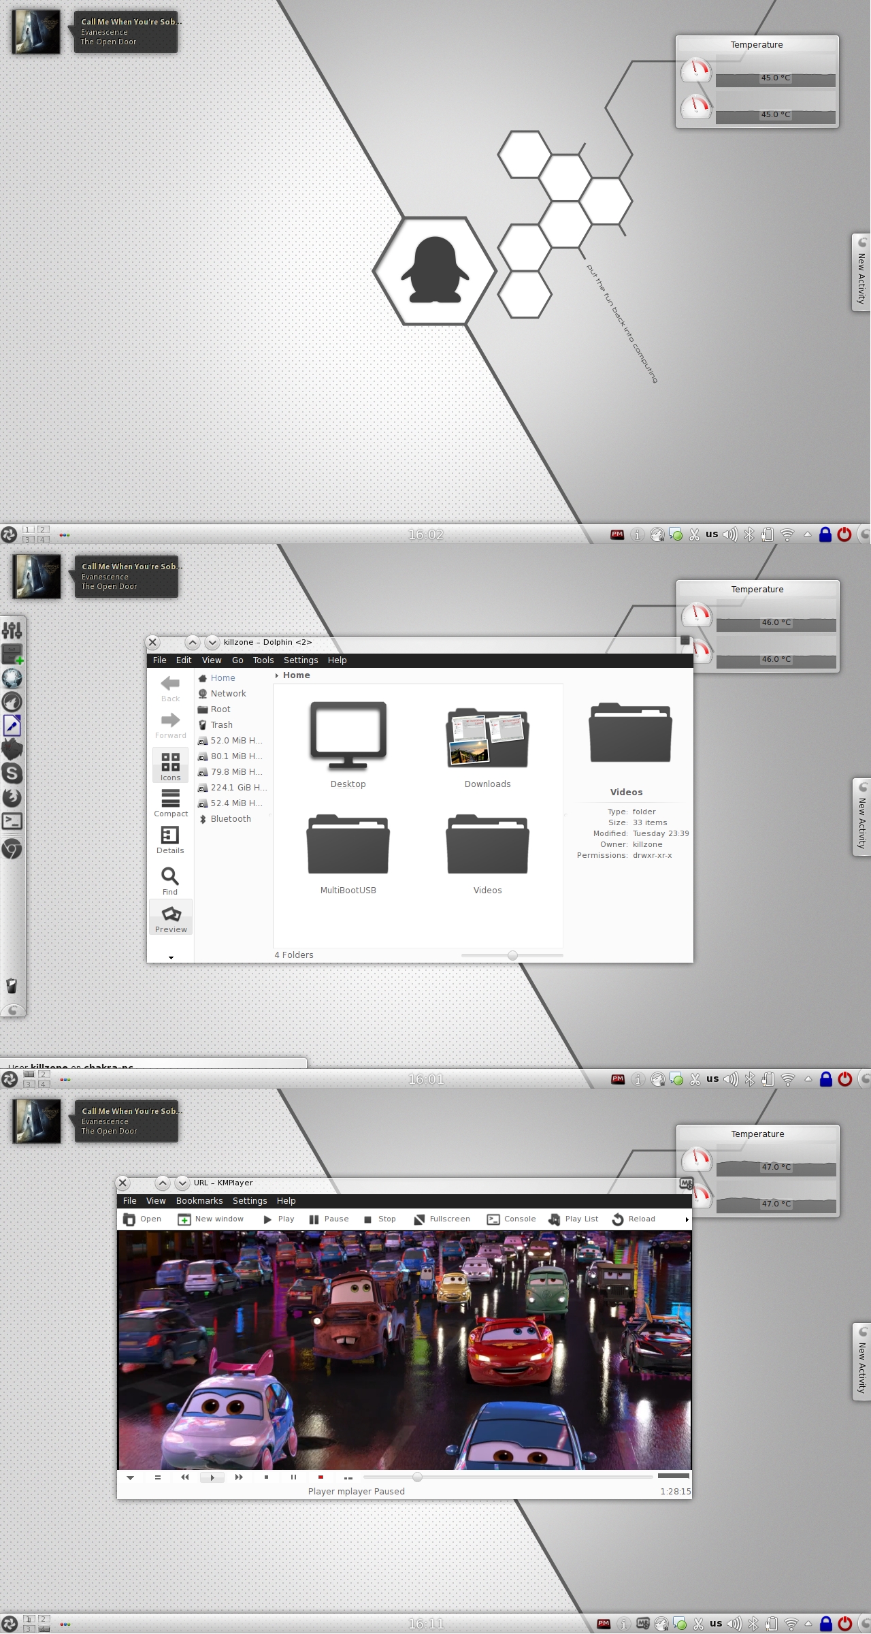Click the Back arrow in Dolphin
Screen dimensions: 871x1634
[x=170, y=688]
